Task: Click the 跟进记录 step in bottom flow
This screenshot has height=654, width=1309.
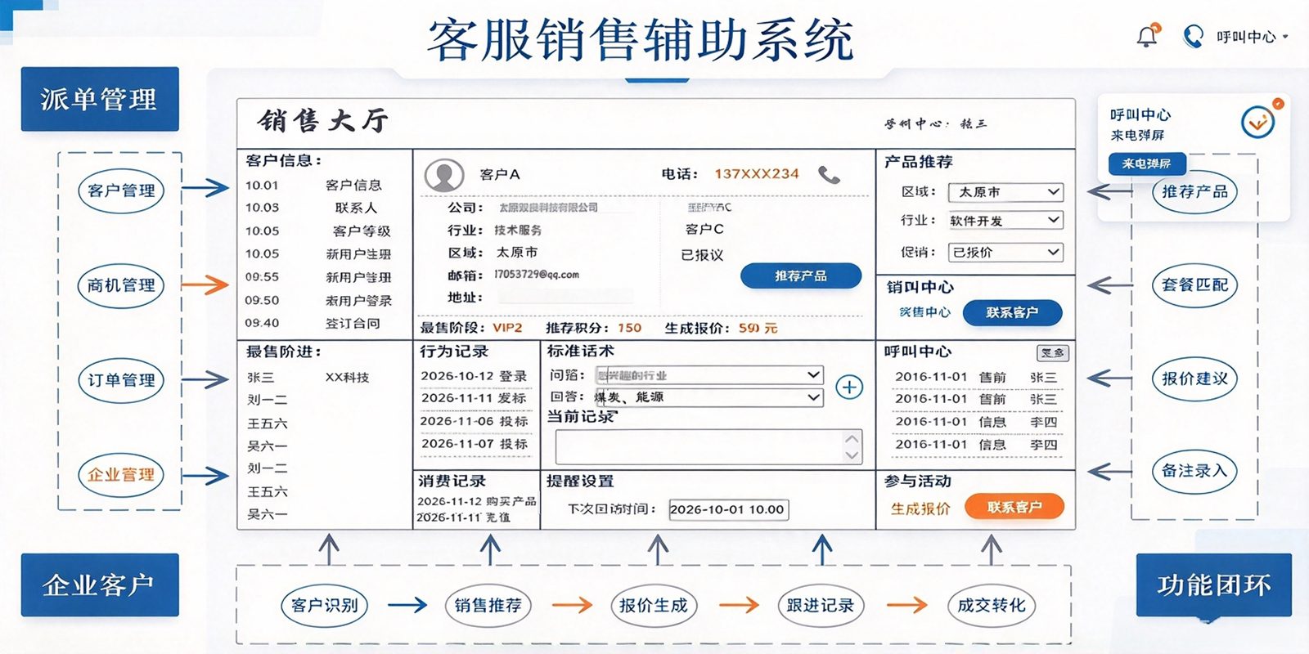Action: point(821,606)
